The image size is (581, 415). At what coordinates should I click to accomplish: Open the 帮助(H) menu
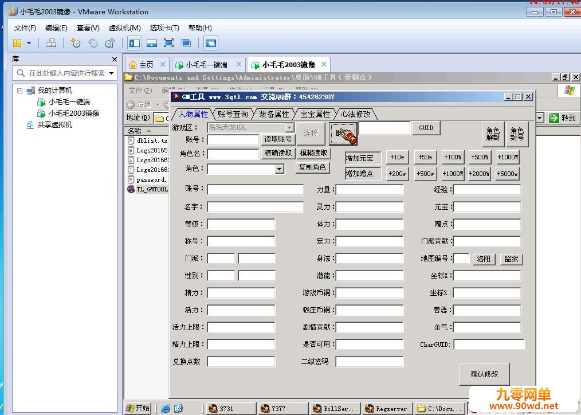click(x=200, y=28)
